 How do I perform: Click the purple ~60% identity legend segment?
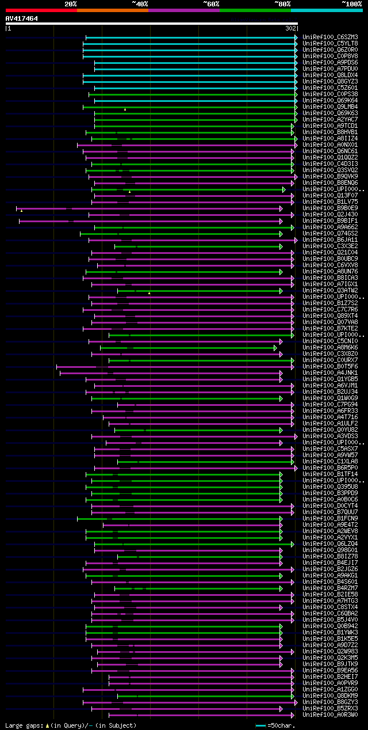click(x=184, y=10)
